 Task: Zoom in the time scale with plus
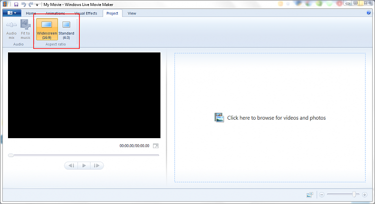(x=364, y=195)
